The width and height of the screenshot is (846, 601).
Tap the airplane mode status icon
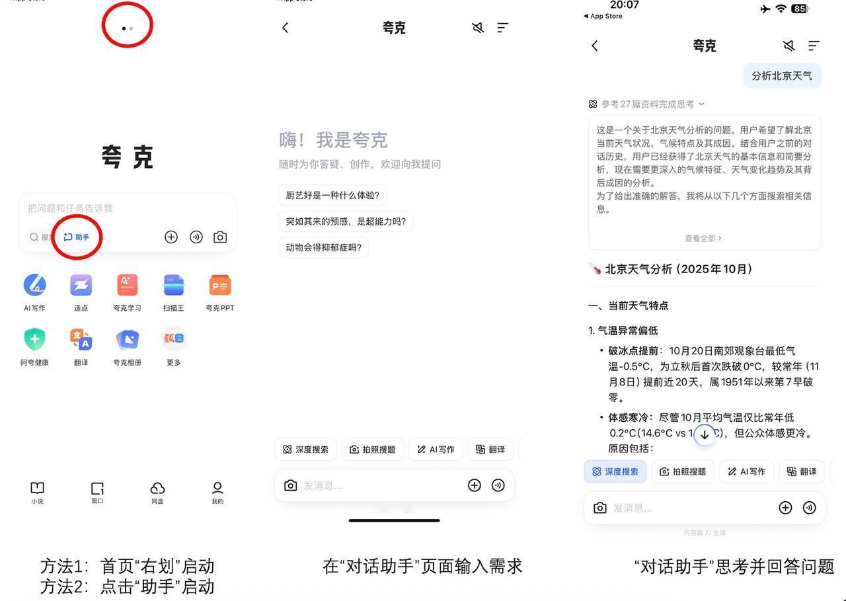tap(765, 9)
